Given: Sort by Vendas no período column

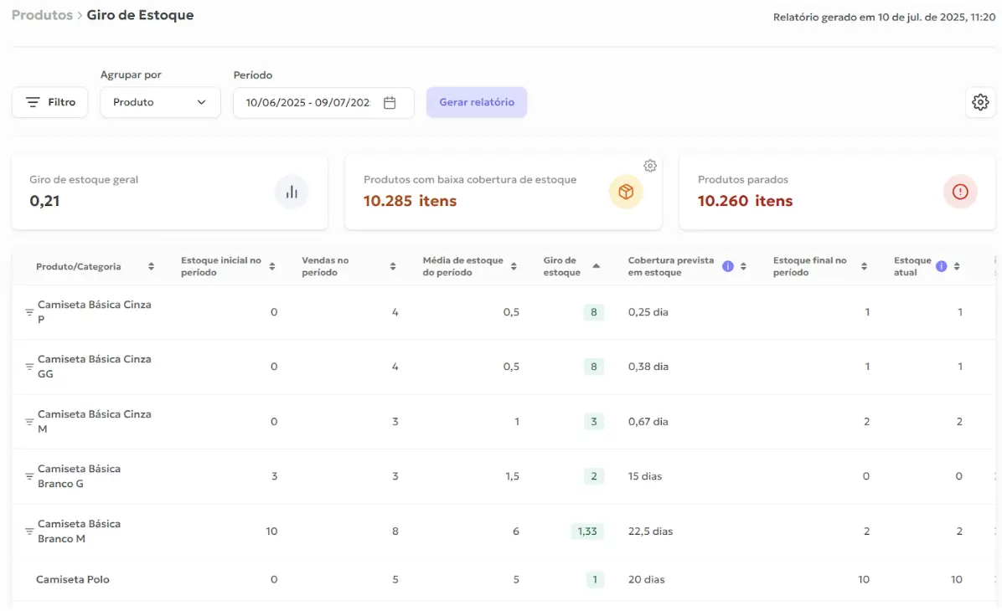Looking at the screenshot, I should (392, 266).
